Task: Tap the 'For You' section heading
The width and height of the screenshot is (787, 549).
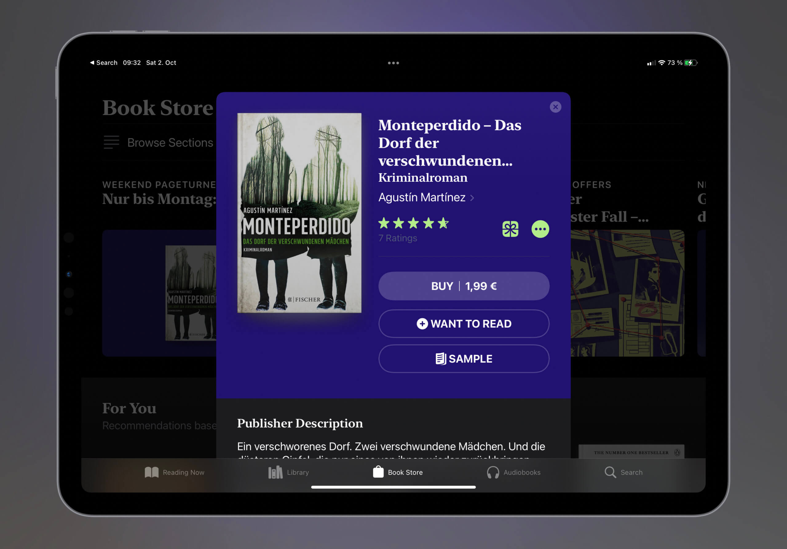Action: (129, 408)
